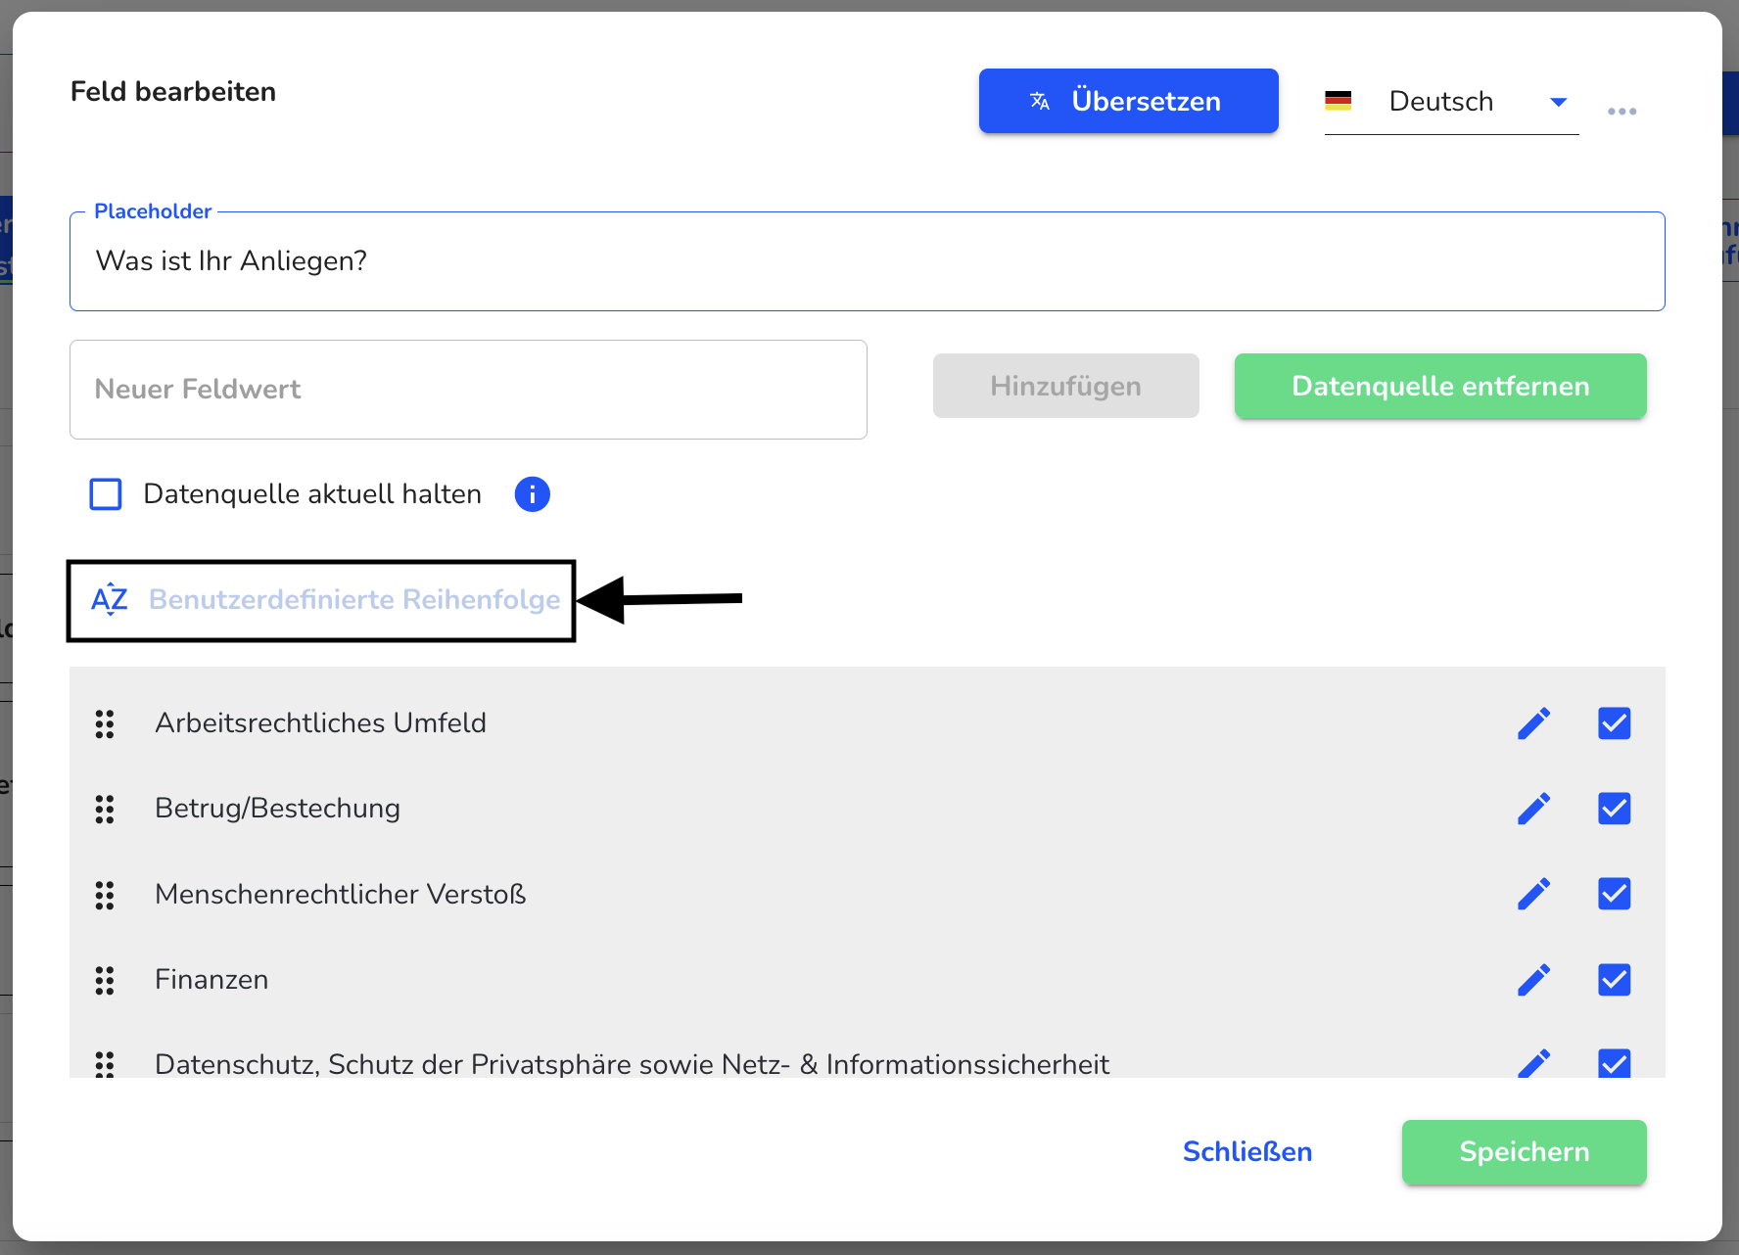Uncheck Menschenrechtlicher Verstoß checkbox
The image size is (1739, 1255).
click(x=1615, y=894)
